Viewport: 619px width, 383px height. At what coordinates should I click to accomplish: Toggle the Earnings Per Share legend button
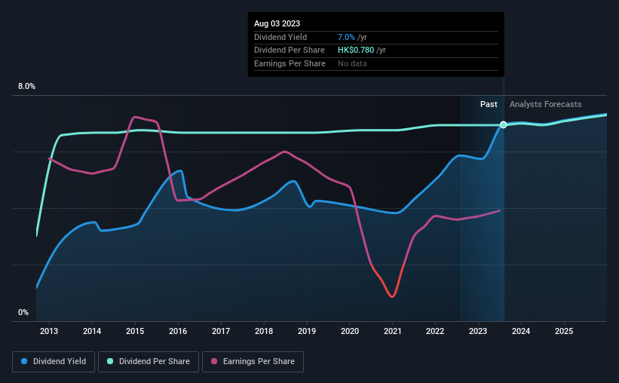(253, 362)
